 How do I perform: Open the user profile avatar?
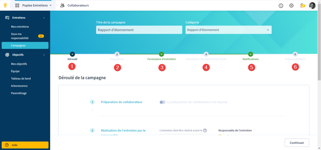[312, 6]
